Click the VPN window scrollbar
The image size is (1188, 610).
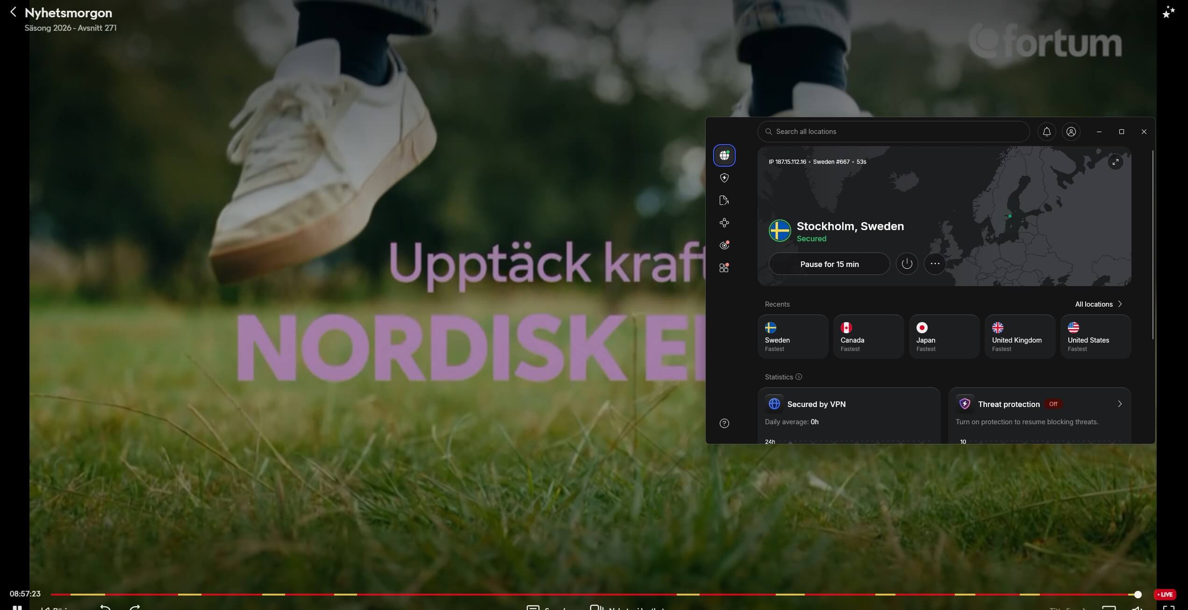click(x=1152, y=245)
